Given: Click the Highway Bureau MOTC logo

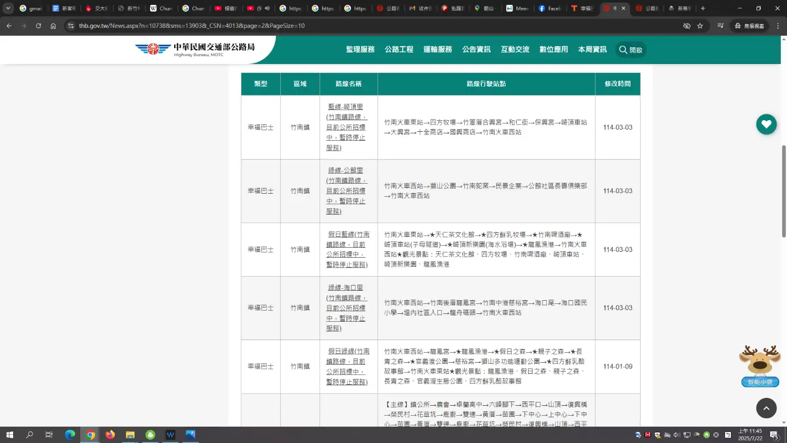Looking at the screenshot, I should 195,49.
